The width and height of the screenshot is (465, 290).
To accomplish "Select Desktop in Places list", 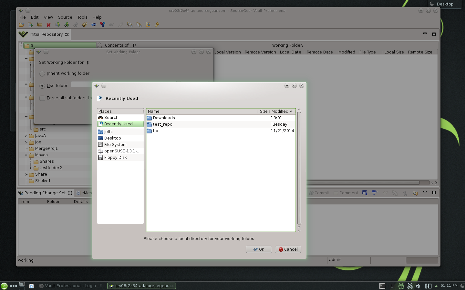I will pyautogui.click(x=120, y=138).
